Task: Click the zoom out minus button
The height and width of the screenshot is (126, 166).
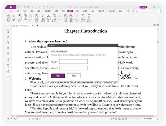Action: click(x=129, y=119)
